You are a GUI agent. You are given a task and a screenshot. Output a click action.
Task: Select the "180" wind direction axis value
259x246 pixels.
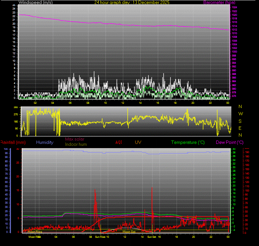(16, 122)
